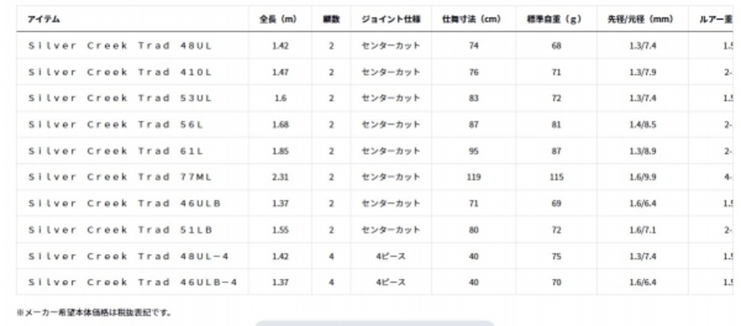Click the 全長 (m) column header

pos(277,19)
